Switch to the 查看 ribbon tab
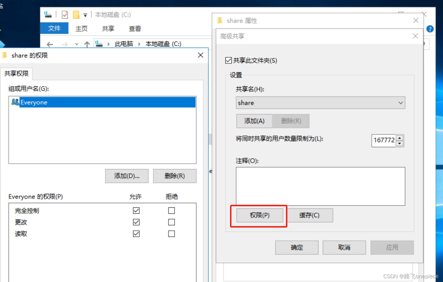The width and height of the screenshot is (443, 282). click(x=135, y=29)
